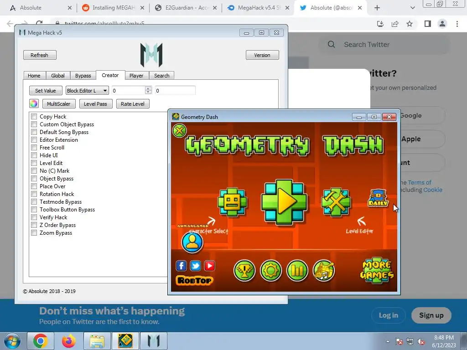Open the Daily chest icon
The height and width of the screenshot is (350, 467).
click(378, 198)
